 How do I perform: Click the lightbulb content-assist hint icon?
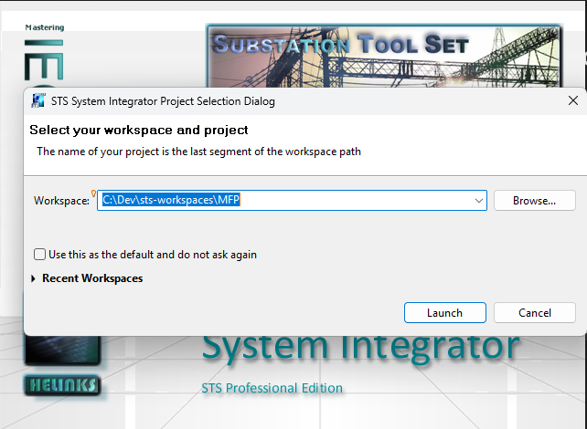point(93,194)
